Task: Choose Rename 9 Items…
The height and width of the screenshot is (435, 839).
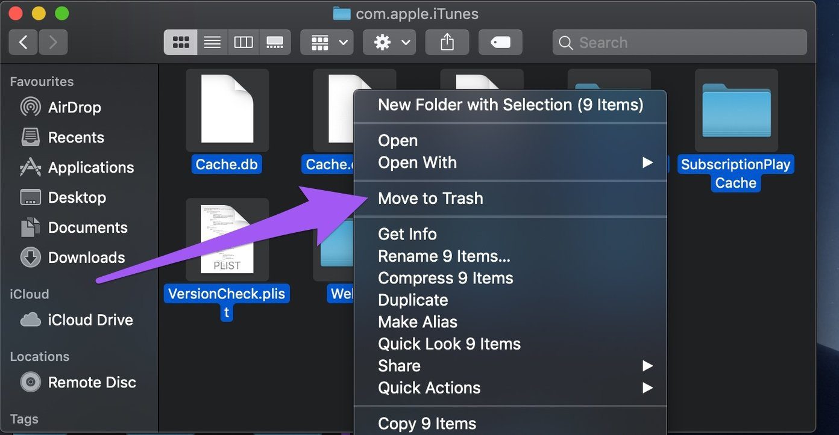Action: [510, 256]
